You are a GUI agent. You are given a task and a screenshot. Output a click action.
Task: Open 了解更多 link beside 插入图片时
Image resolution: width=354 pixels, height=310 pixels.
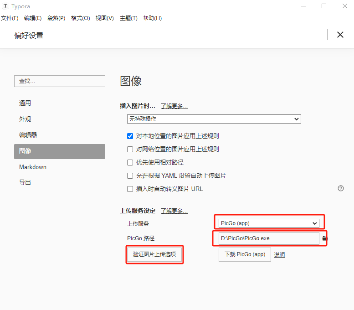[x=174, y=106]
